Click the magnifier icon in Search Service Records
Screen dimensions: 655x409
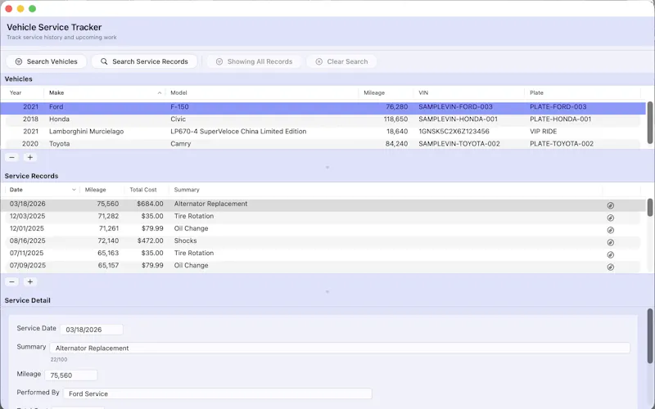pos(104,61)
